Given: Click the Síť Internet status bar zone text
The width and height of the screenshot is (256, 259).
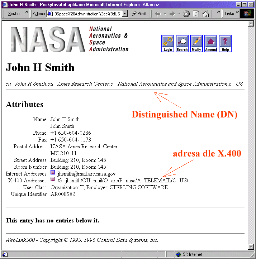Looking at the screenshot, I should point(192,254).
